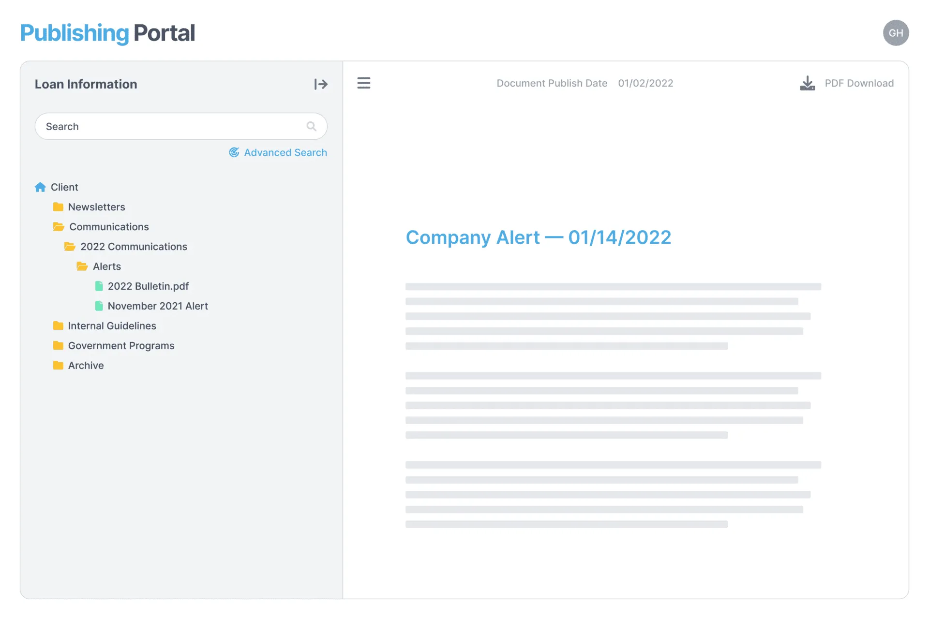Click the Loan Information heading
Image resolution: width=929 pixels, height=619 pixels.
coord(86,84)
